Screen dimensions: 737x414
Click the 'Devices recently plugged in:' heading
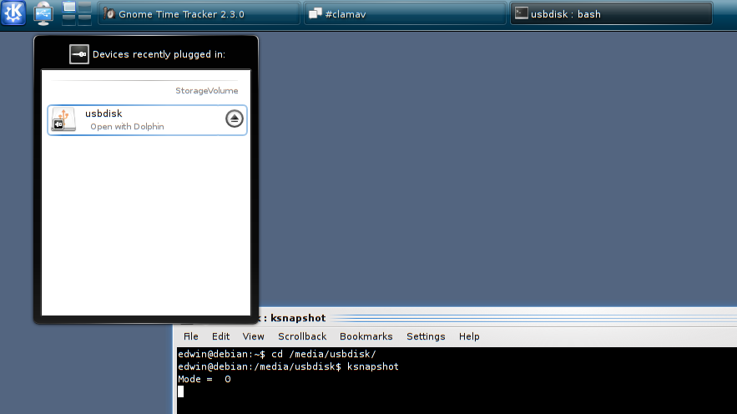tap(159, 54)
